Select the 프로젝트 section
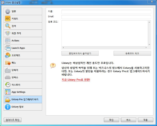 tap(23, 55)
